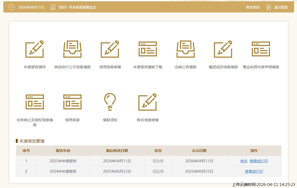Click the user profile icon in header
The width and height of the screenshot is (297, 188).
53,7
